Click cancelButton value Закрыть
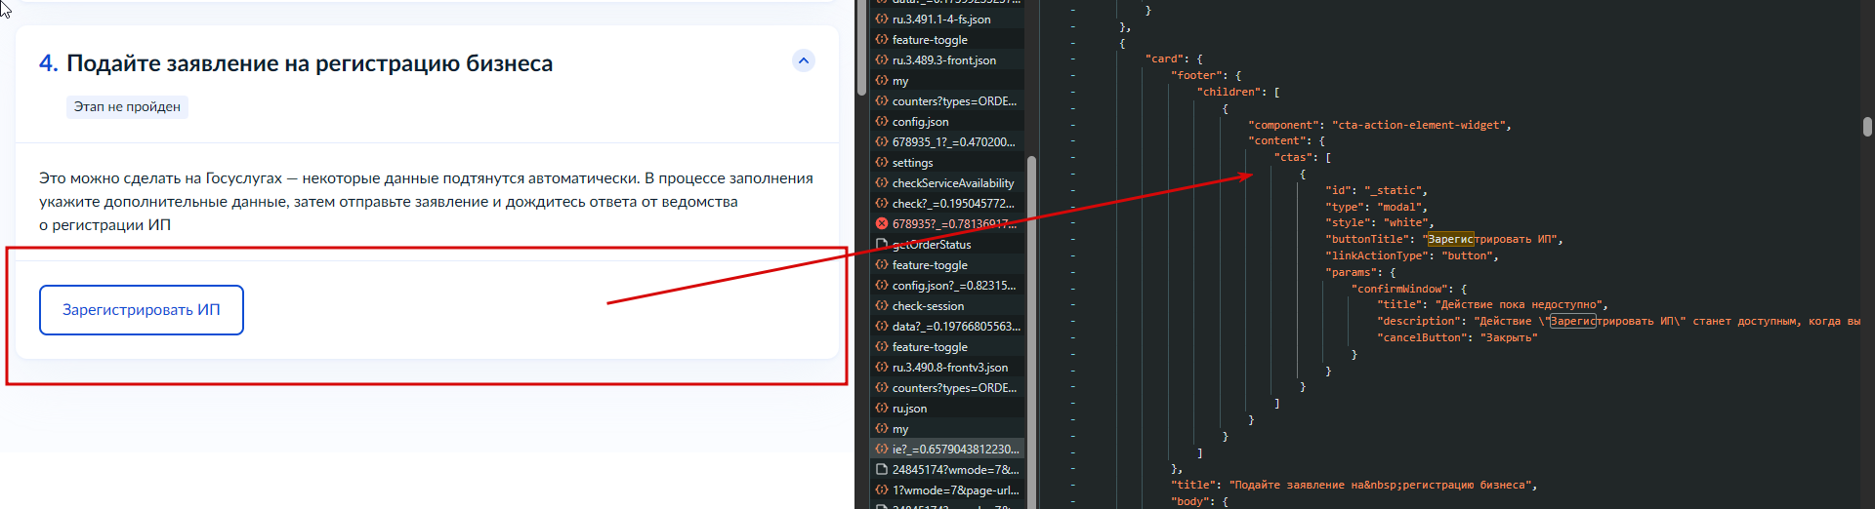Screen dimensions: 1875x509 (1509, 338)
